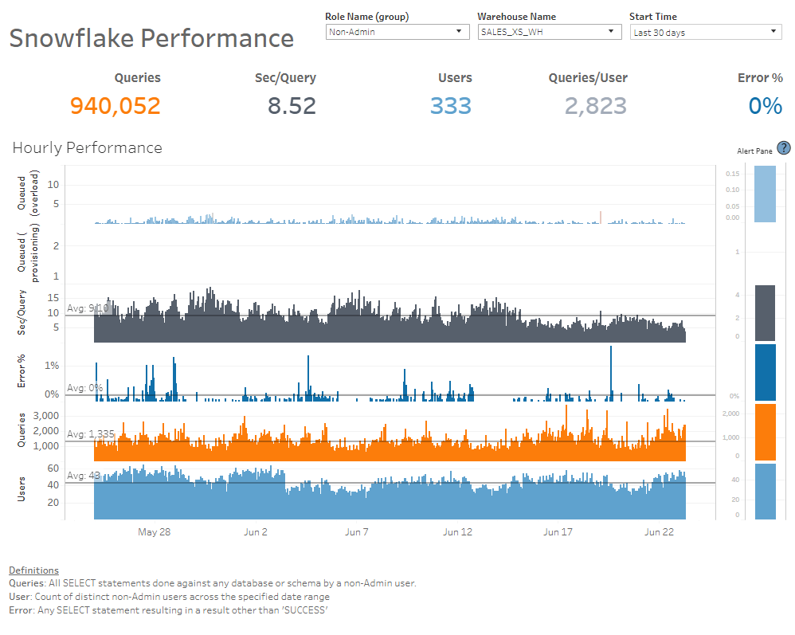Select the Queries/User value 2,823
Image resolution: width=795 pixels, height=635 pixels.
[x=595, y=104]
